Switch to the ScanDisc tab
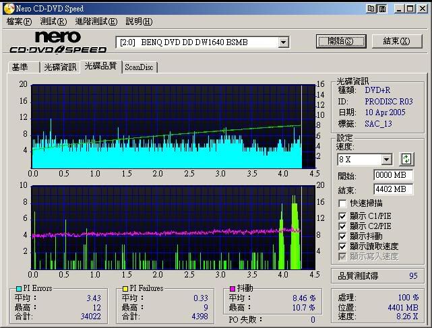Image resolution: width=432 pixels, height=328 pixels. (x=139, y=67)
